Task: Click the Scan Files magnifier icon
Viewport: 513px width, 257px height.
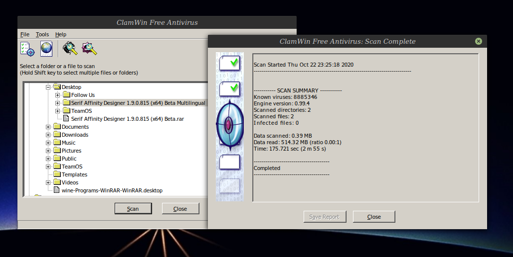Action: [89, 49]
